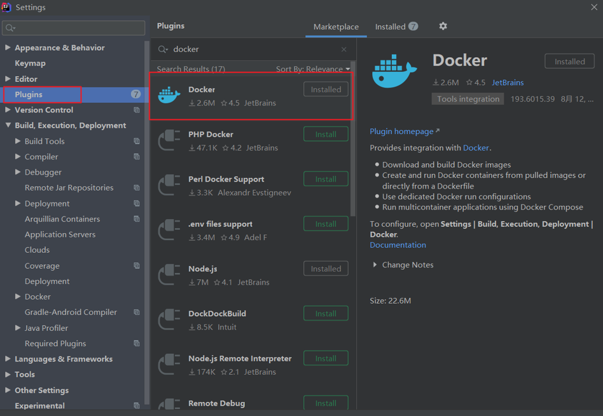Install Perl Docker Support plugin
This screenshot has width=603, height=416.
[x=326, y=179]
